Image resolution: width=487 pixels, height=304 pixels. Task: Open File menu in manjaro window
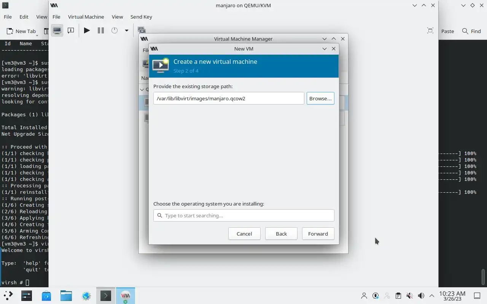(x=56, y=17)
